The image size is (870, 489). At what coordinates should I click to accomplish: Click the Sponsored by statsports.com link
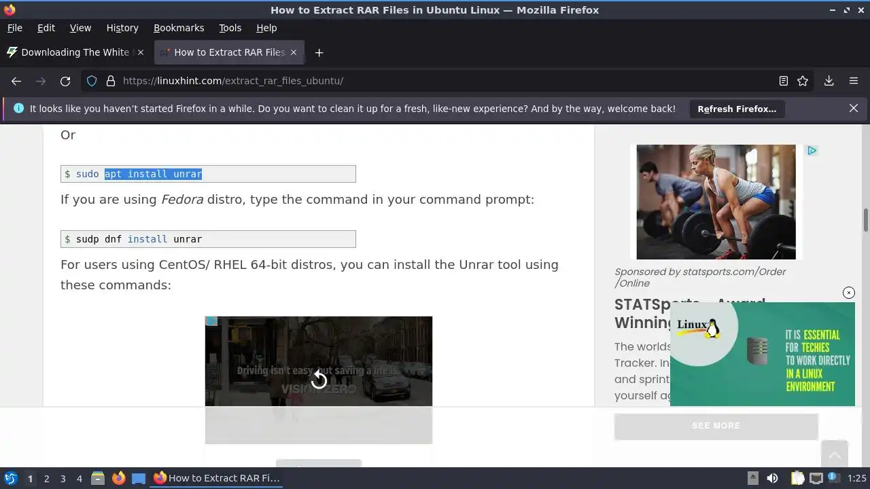coord(700,277)
